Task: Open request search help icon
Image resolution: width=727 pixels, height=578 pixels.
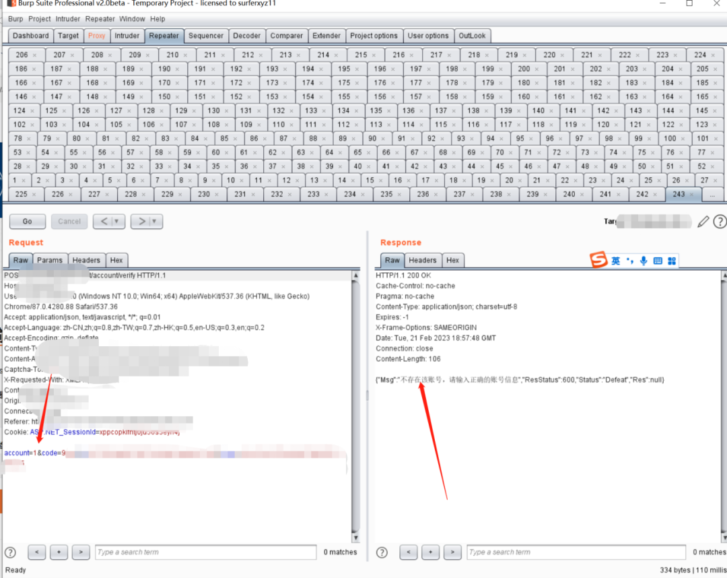Action: tap(10, 552)
